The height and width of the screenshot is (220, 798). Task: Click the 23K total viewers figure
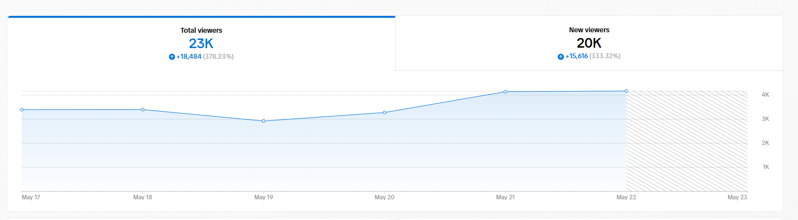pos(201,43)
